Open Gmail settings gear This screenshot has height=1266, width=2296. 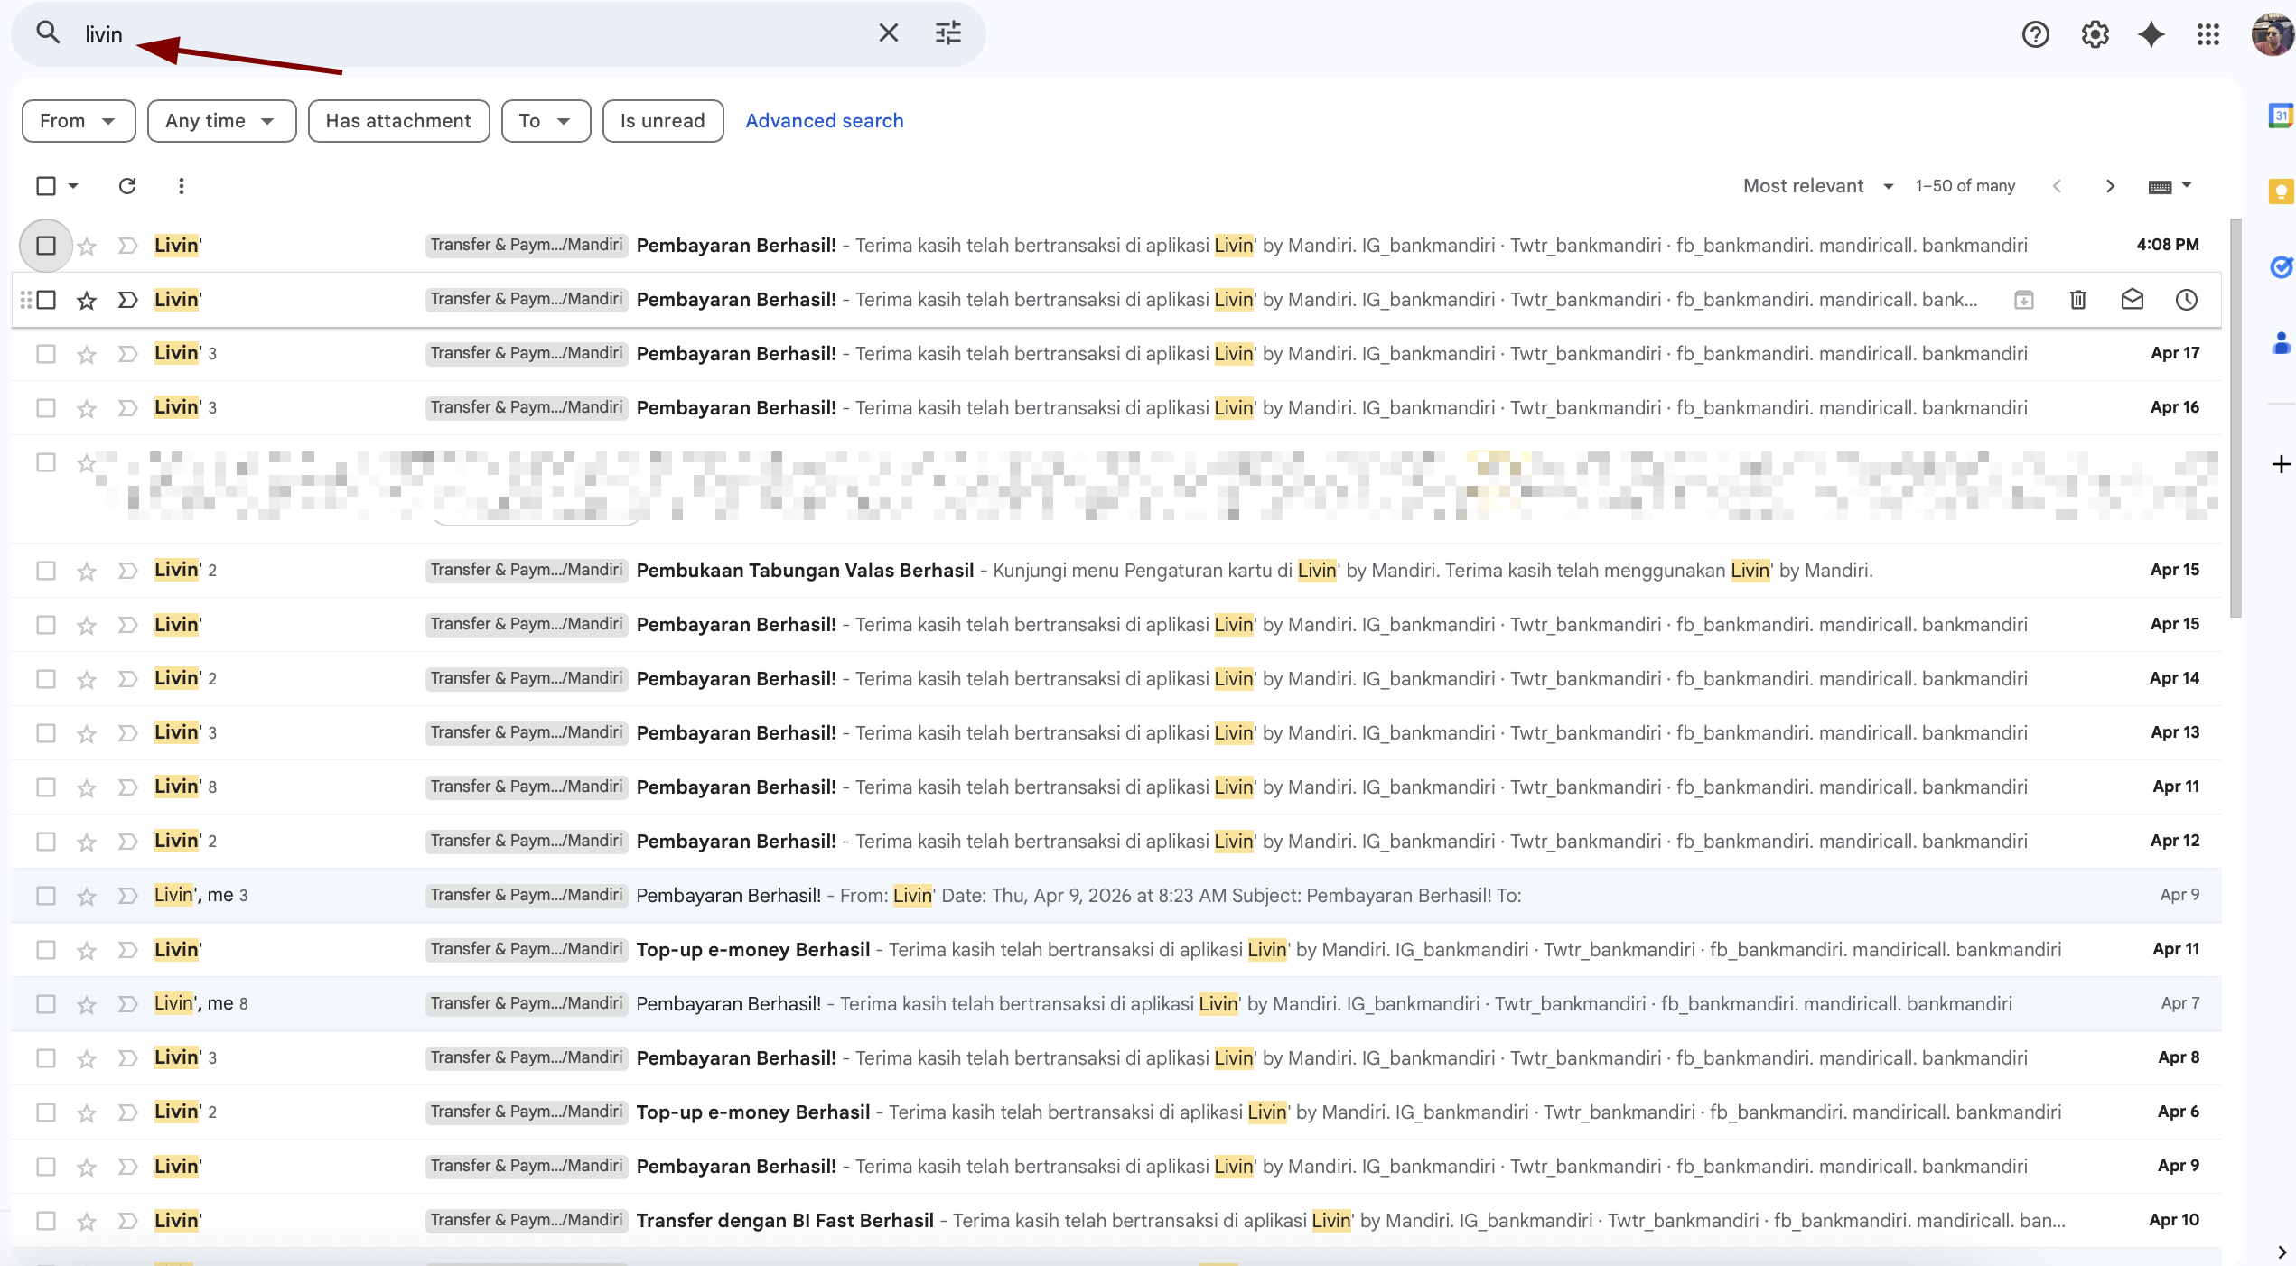[2095, 34]
